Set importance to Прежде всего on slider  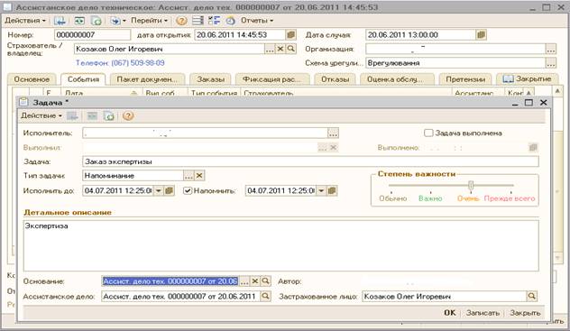coord(510,198)
